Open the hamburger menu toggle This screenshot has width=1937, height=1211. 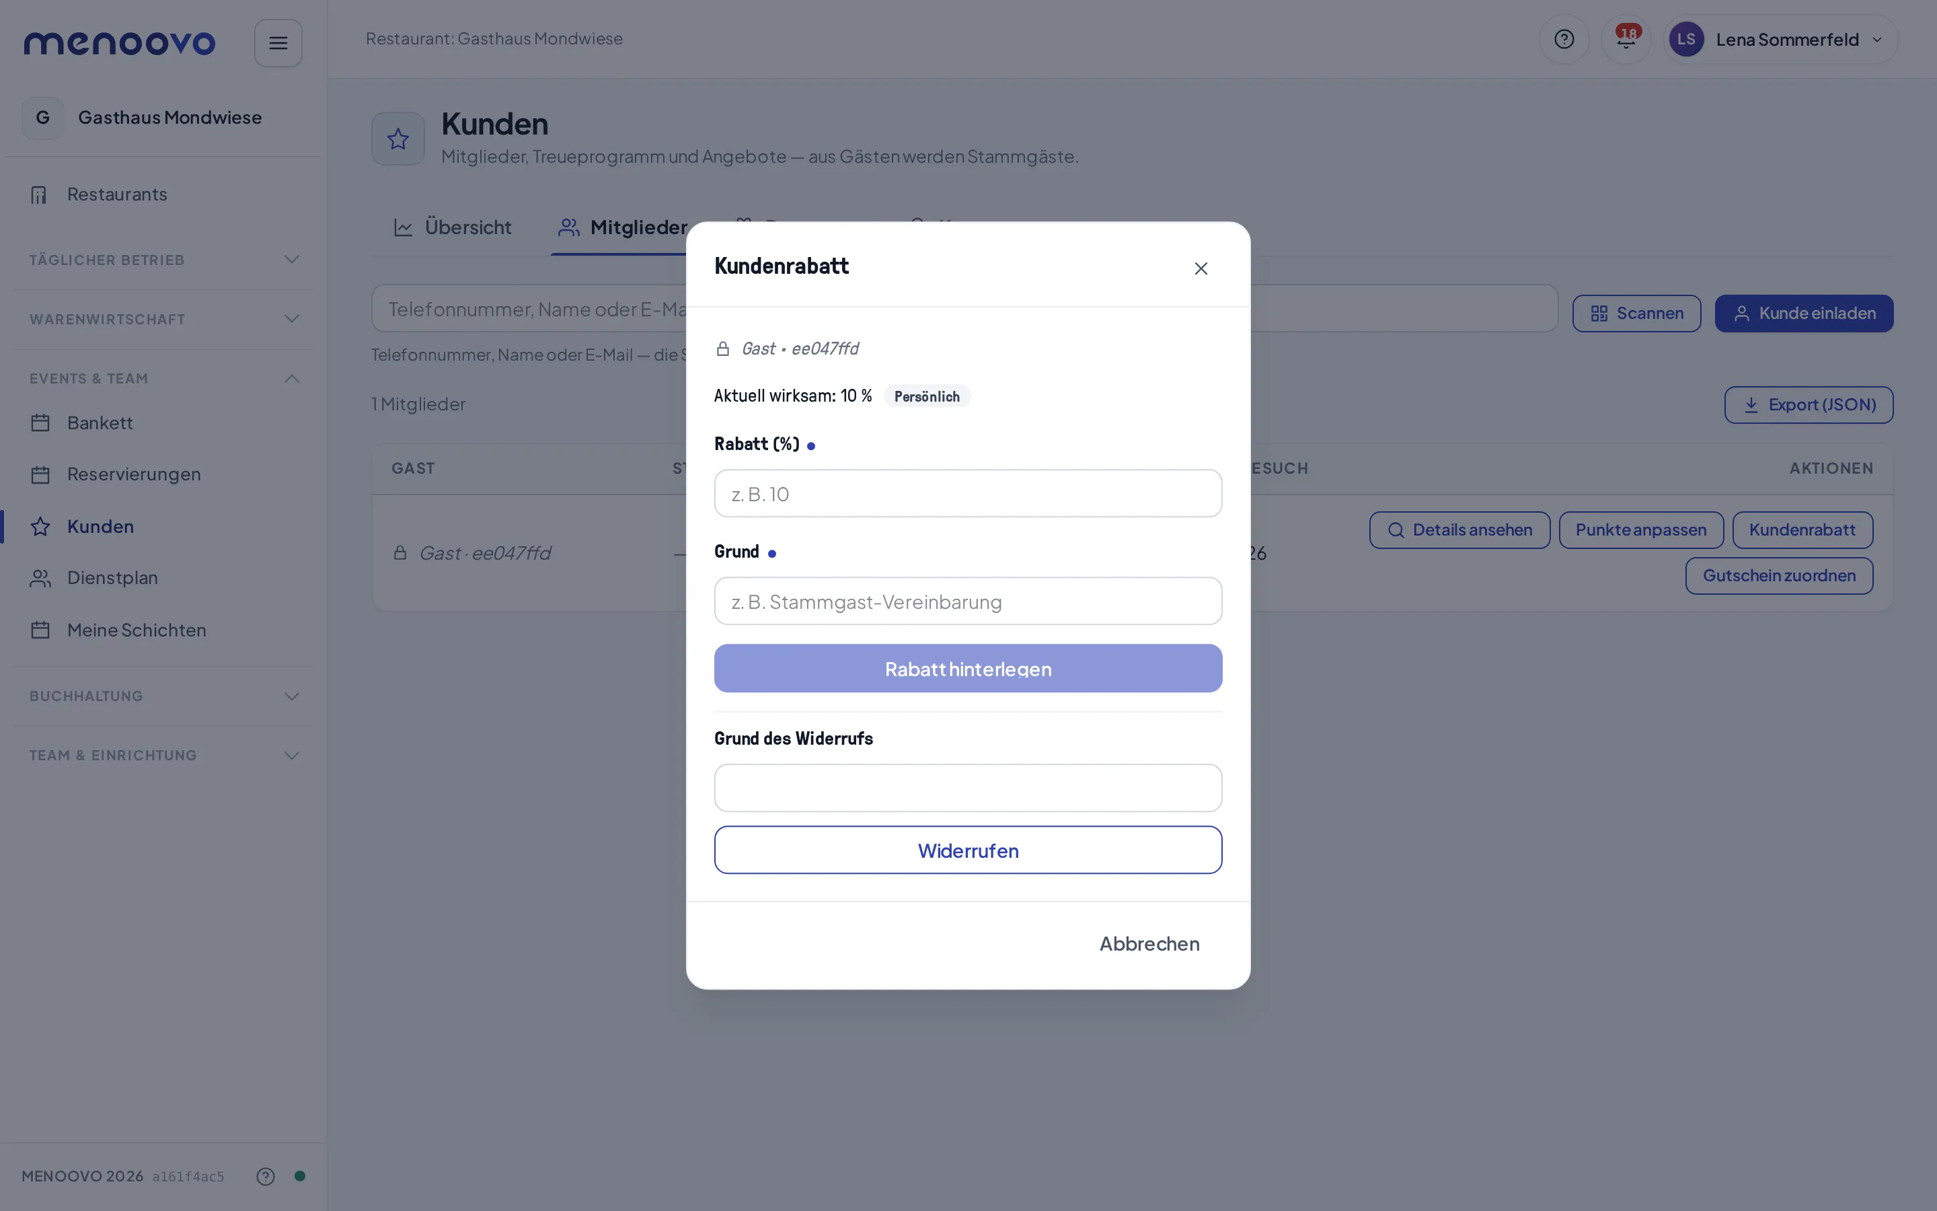point(278,43)
